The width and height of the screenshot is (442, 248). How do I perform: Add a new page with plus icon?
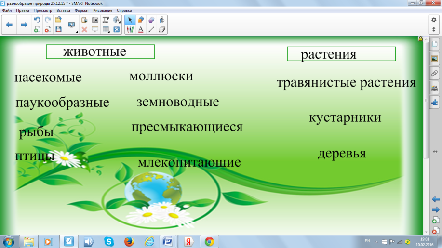coord(37,29)
